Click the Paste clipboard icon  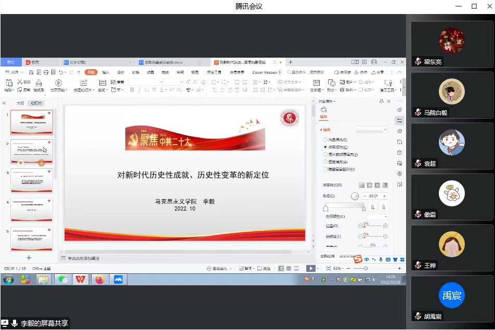8,83
